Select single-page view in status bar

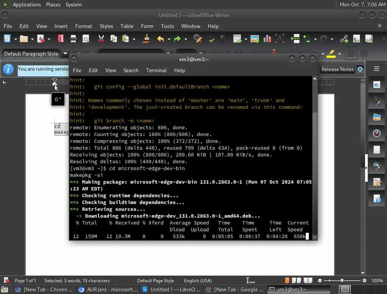[287, 280]
